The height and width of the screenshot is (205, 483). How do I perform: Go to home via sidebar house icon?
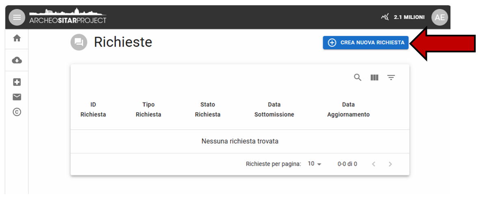tap(17, 38)
